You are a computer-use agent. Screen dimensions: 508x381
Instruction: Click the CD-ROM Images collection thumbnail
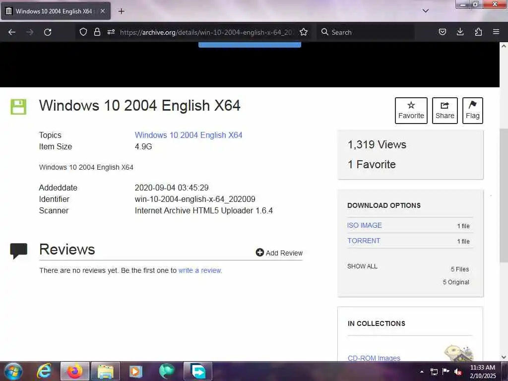pyautogui.click(x=459, y=353)
